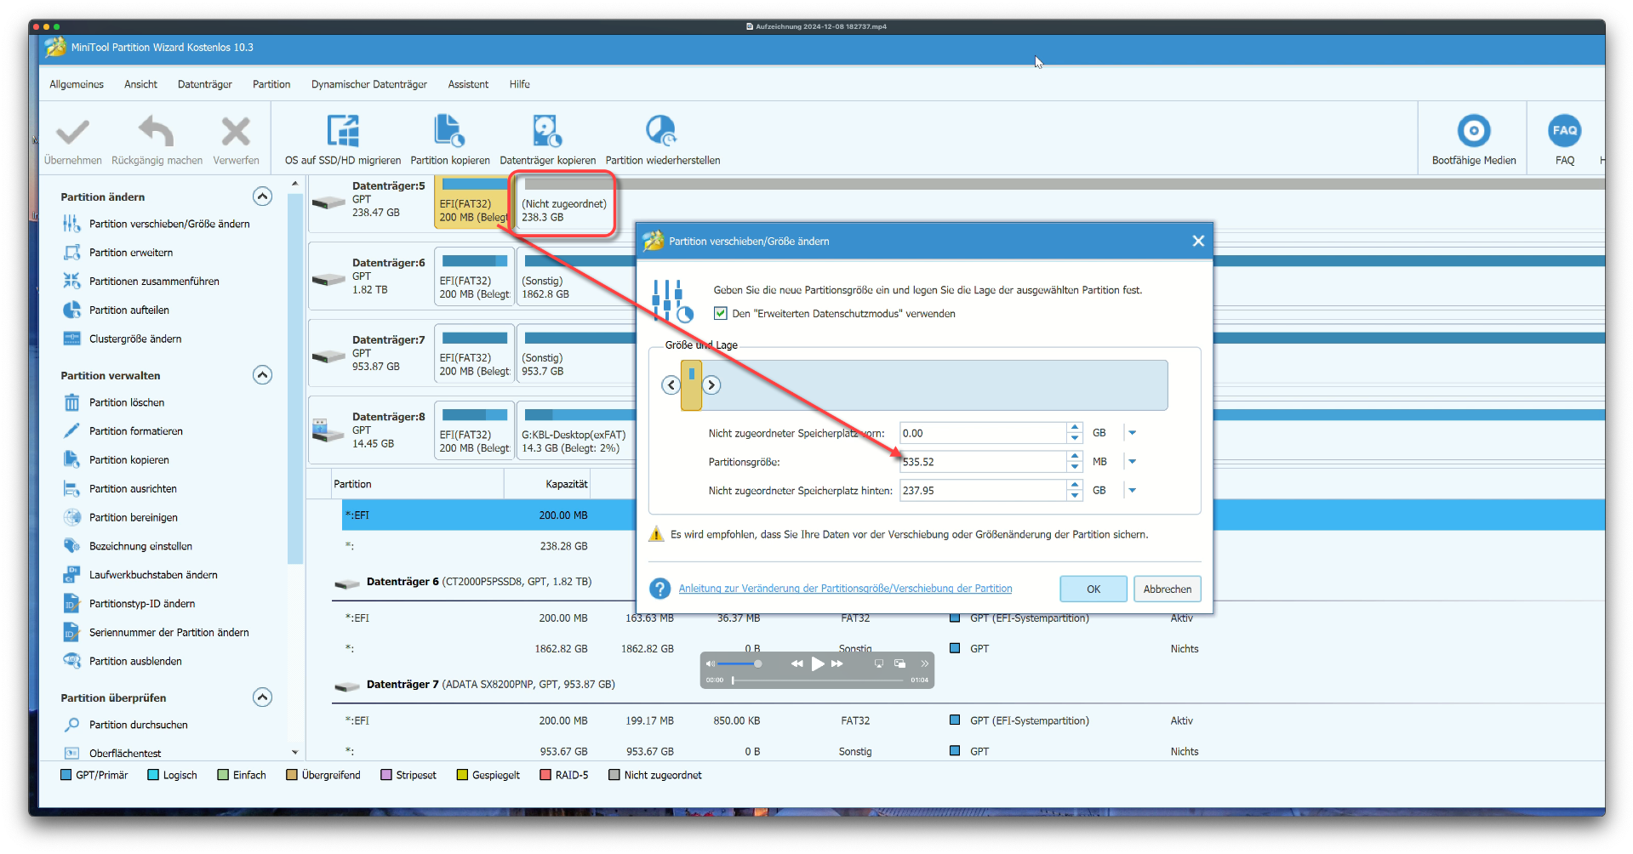The image size is (1633, 854).
Task: Decrease Speicherplatz hinten with down stepper
Action: (1075, 496)
